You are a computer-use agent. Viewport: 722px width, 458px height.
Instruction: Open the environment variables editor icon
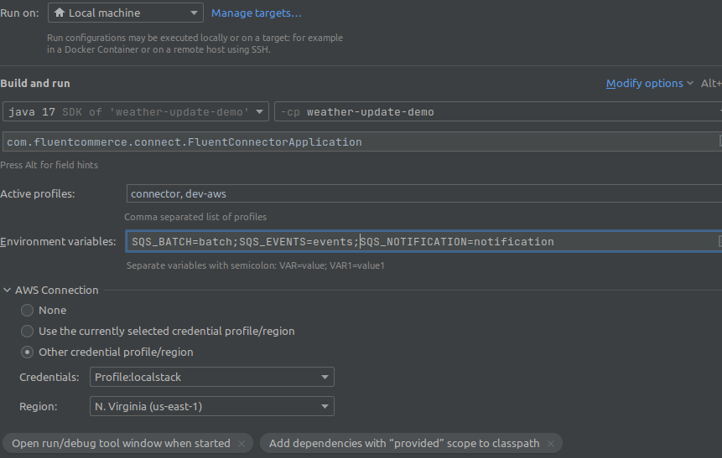(719, 241)
